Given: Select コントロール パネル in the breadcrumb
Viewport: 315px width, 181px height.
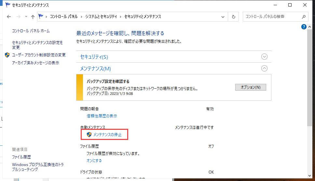Looking at the screenshot, I should coord(64,17).
